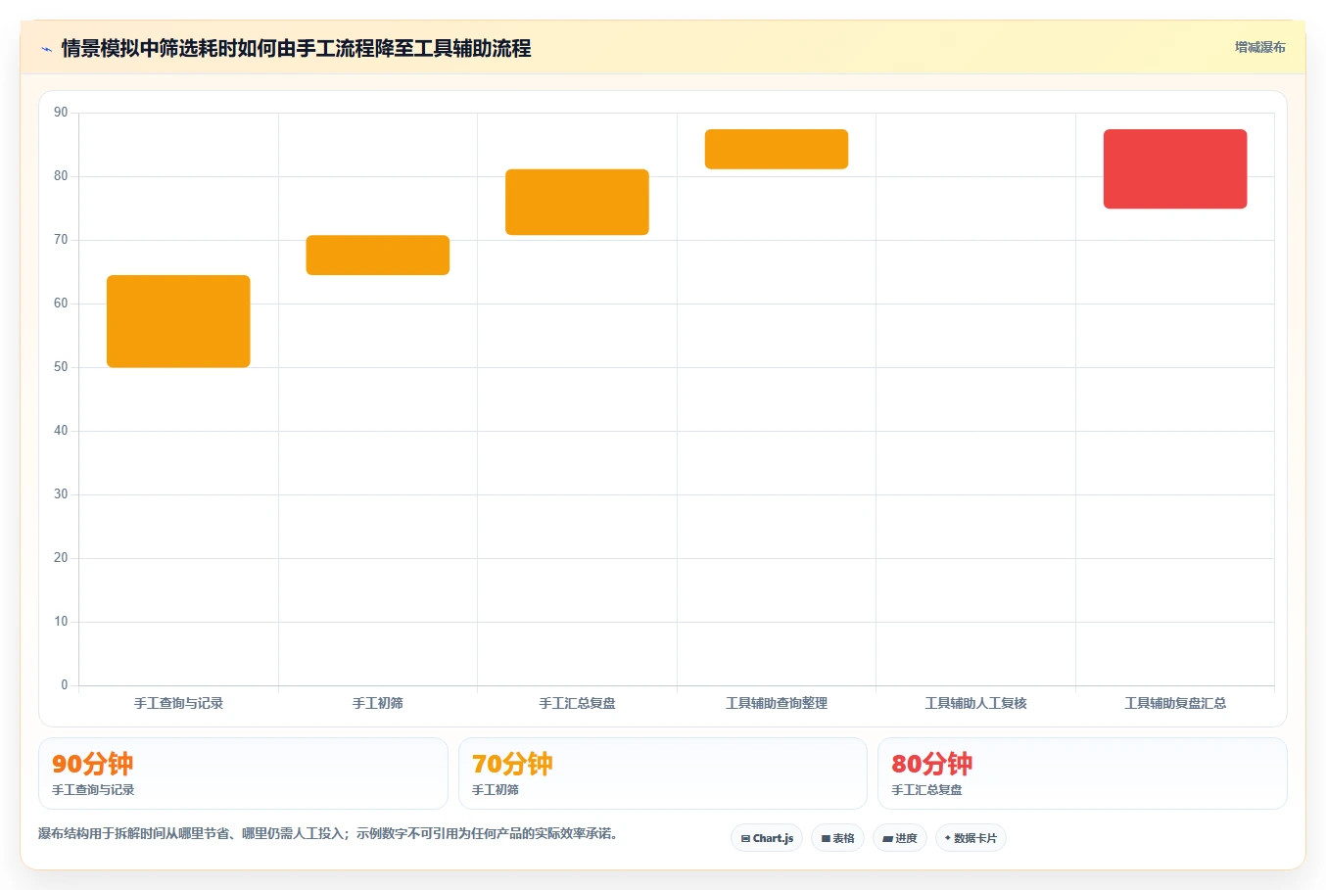Open the 70分钟 data card
This screenshot has height=890, width=1326.
[x=663, y=773]
